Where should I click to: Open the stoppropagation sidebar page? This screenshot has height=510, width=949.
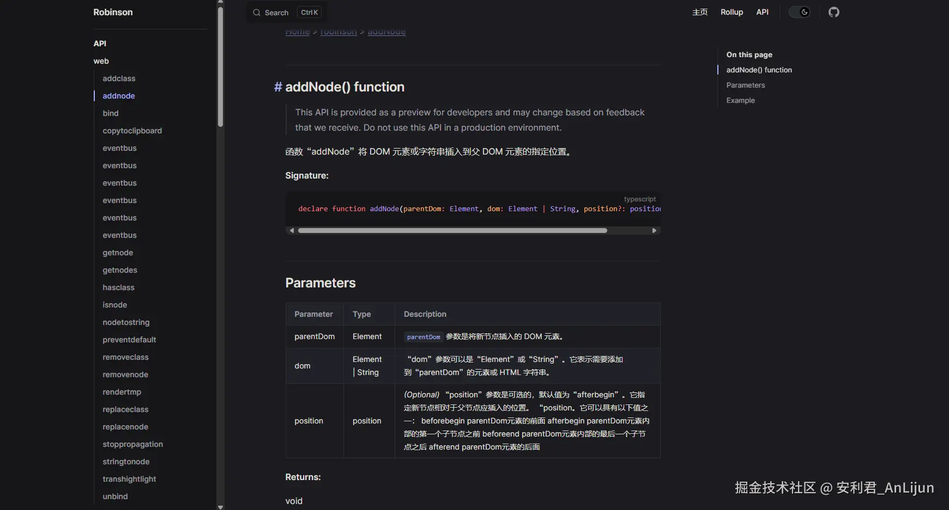132,444
